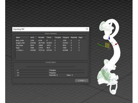Click Total Normals value 3737152
This screenshot has height=103, width=138.
41,50
